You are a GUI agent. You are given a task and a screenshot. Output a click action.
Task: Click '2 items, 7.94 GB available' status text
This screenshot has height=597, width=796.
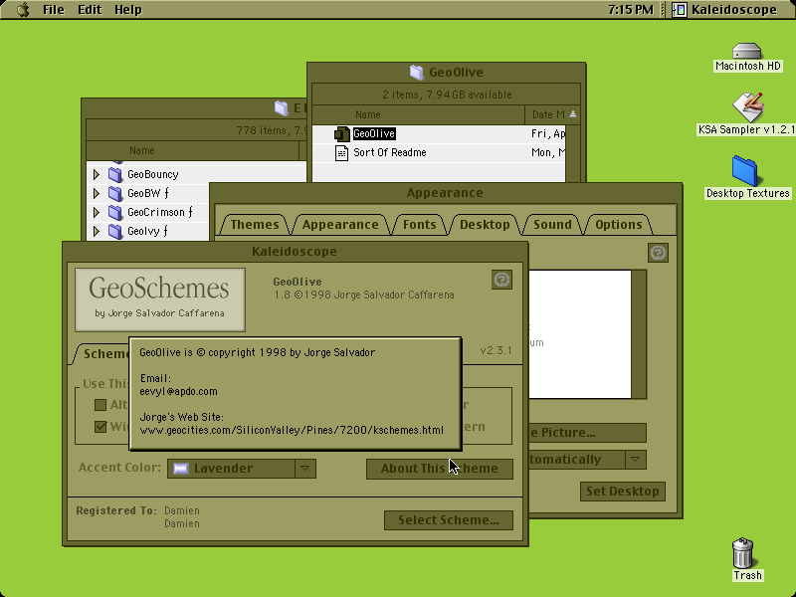[x=447, y=95]
